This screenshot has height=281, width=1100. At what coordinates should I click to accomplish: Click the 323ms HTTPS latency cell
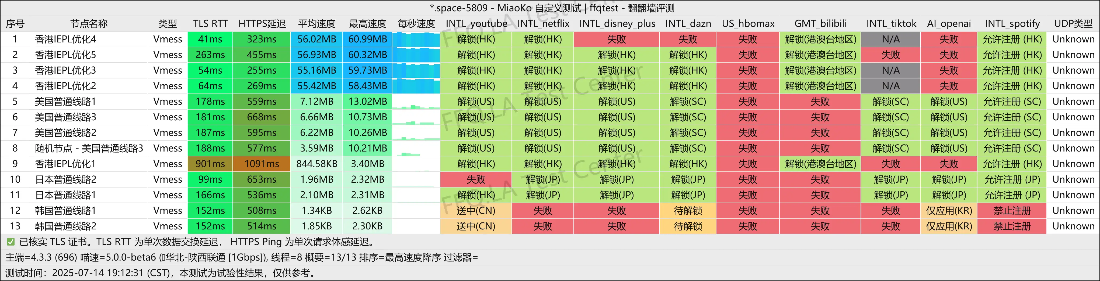point(262,39)
